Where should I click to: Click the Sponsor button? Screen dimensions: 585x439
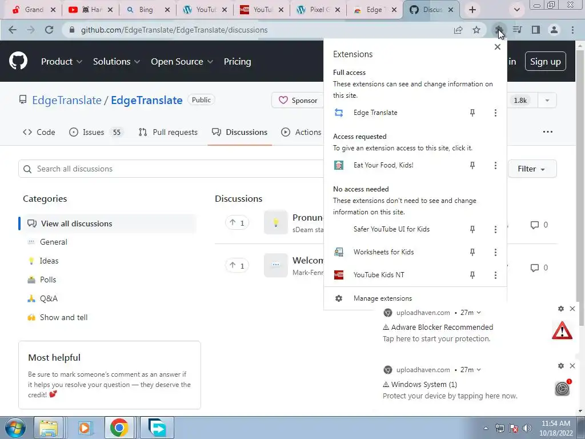tap(298, 101)
